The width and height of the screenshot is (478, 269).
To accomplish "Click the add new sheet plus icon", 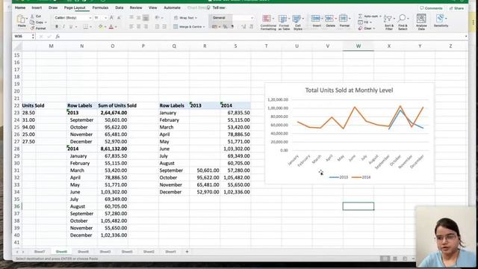I will point(187,252).
